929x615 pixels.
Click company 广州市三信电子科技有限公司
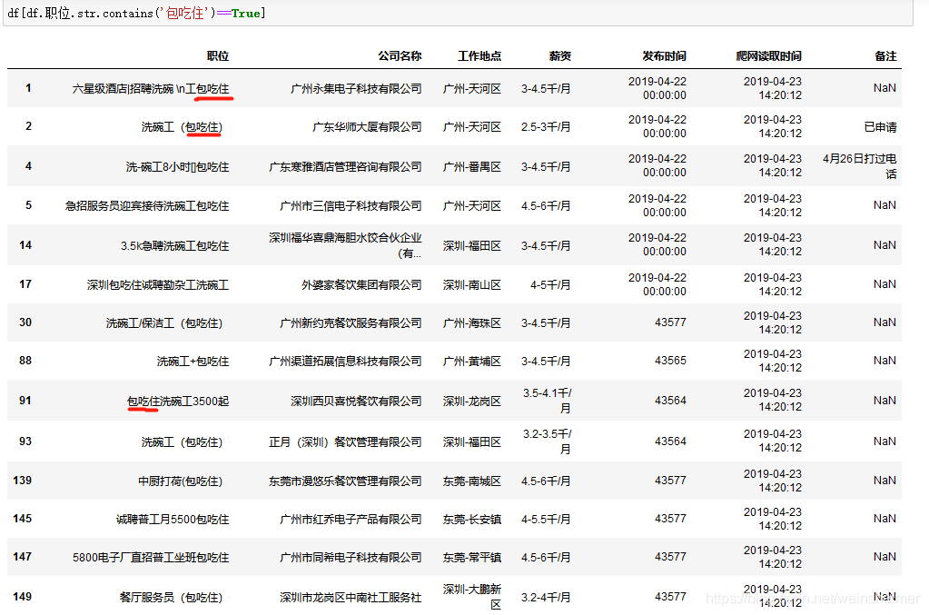click(x=351, y=206)
